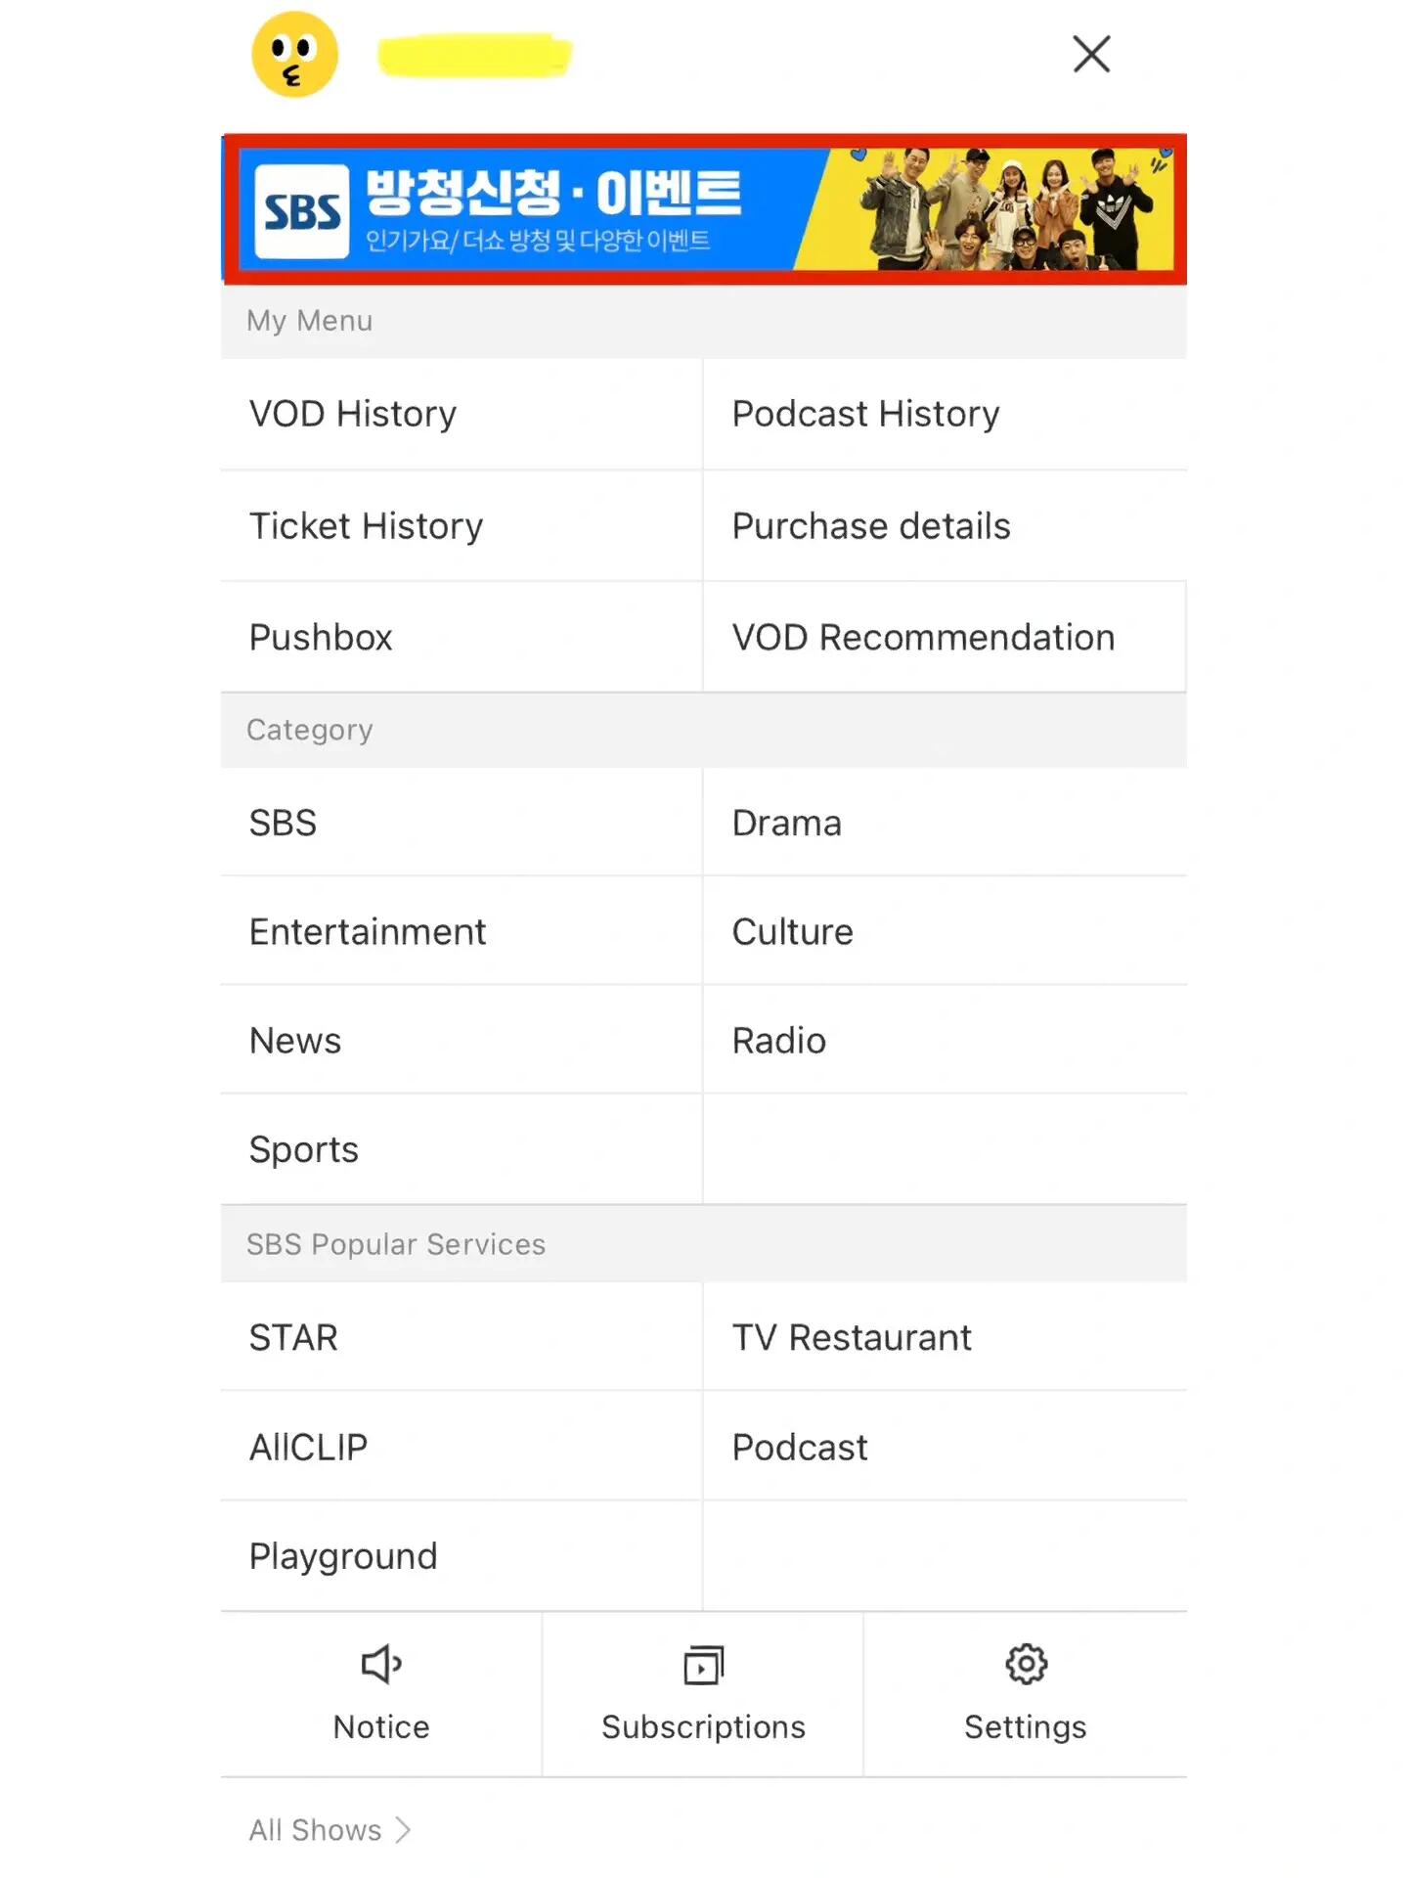The width and height of the screenshot is (1408, 1878).
Task: Open the Settings gear icon
Action: 1026,1664
